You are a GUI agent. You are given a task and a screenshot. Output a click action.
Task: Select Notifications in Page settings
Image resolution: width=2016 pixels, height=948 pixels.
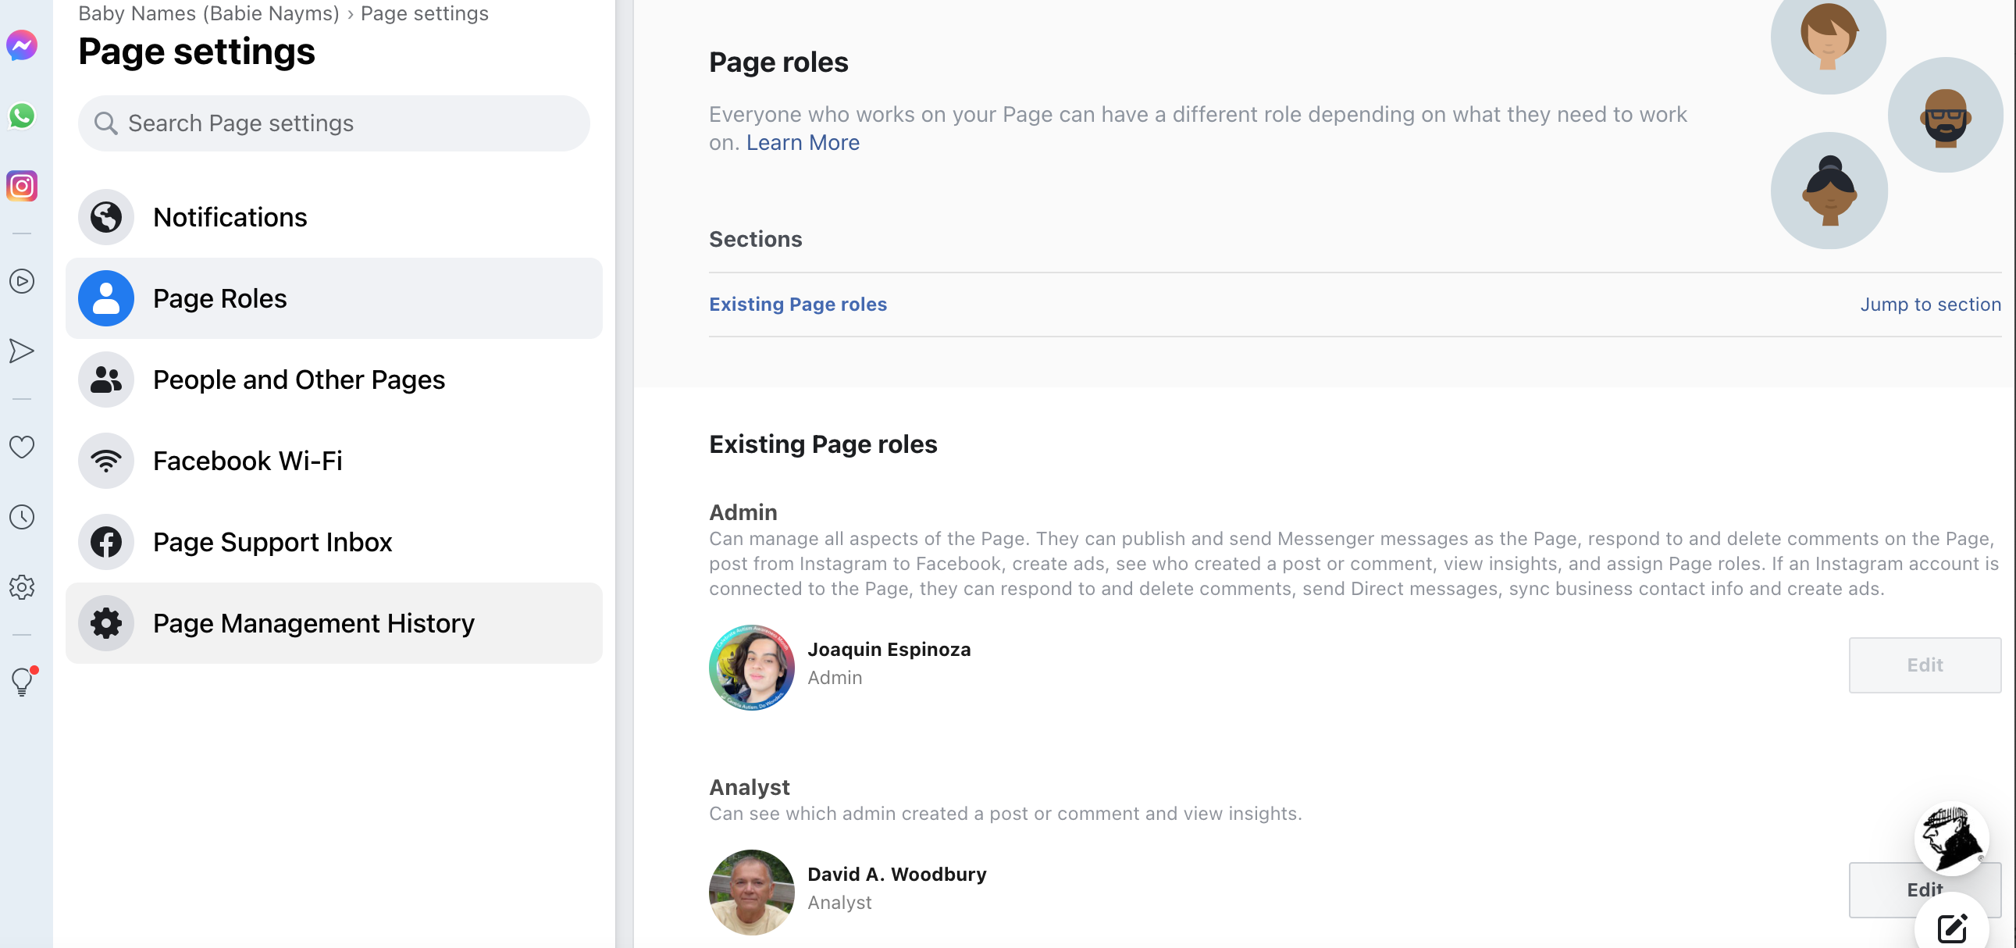click(x=230, y=217)
